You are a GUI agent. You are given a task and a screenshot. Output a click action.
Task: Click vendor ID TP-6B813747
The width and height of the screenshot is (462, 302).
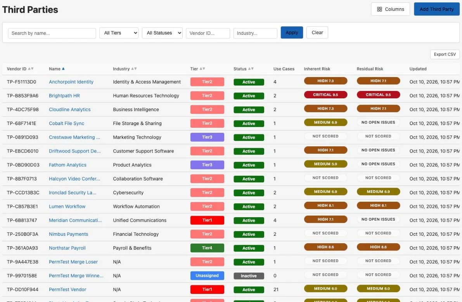(x=22, y=220)
